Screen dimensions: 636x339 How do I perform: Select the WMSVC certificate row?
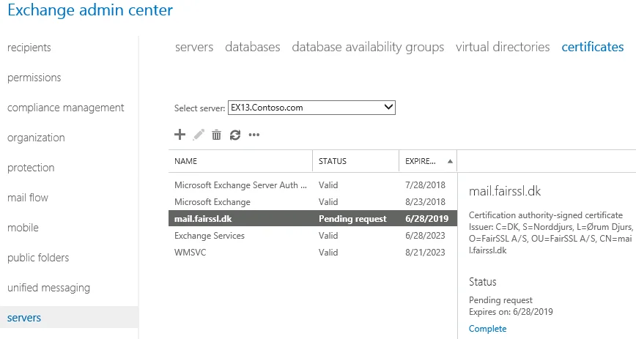(x=313, y=252)
